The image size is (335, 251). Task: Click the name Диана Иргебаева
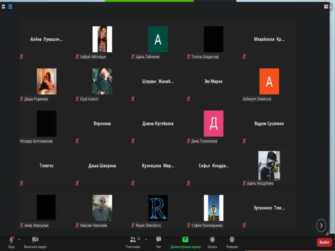(158, 123)
